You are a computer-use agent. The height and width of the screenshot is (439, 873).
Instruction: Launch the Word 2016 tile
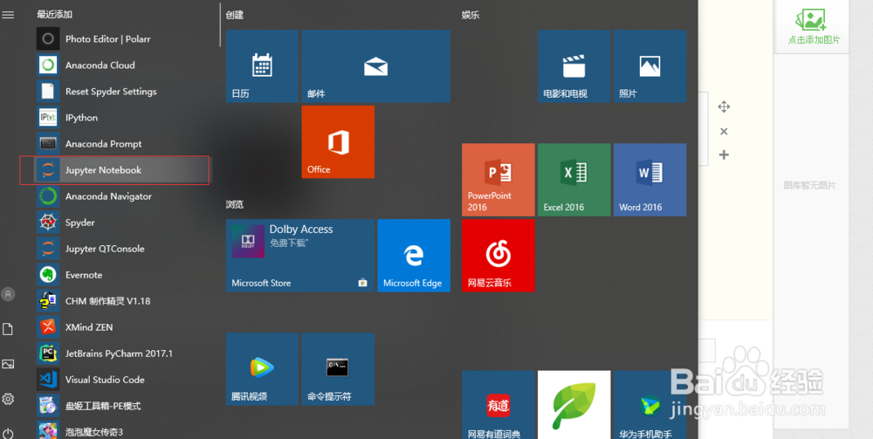[x=650, y=180]
